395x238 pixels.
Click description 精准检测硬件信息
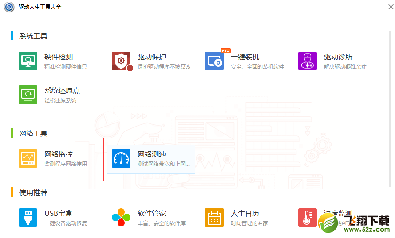66,67
